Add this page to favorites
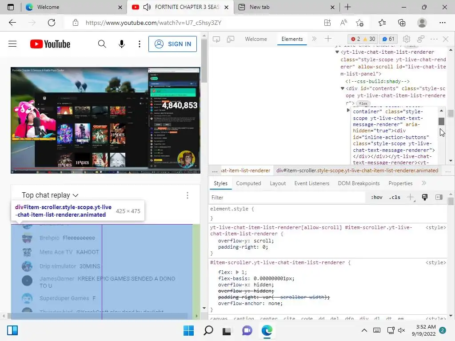This screenshot has height=341, width=455. [x=360, y=23]
